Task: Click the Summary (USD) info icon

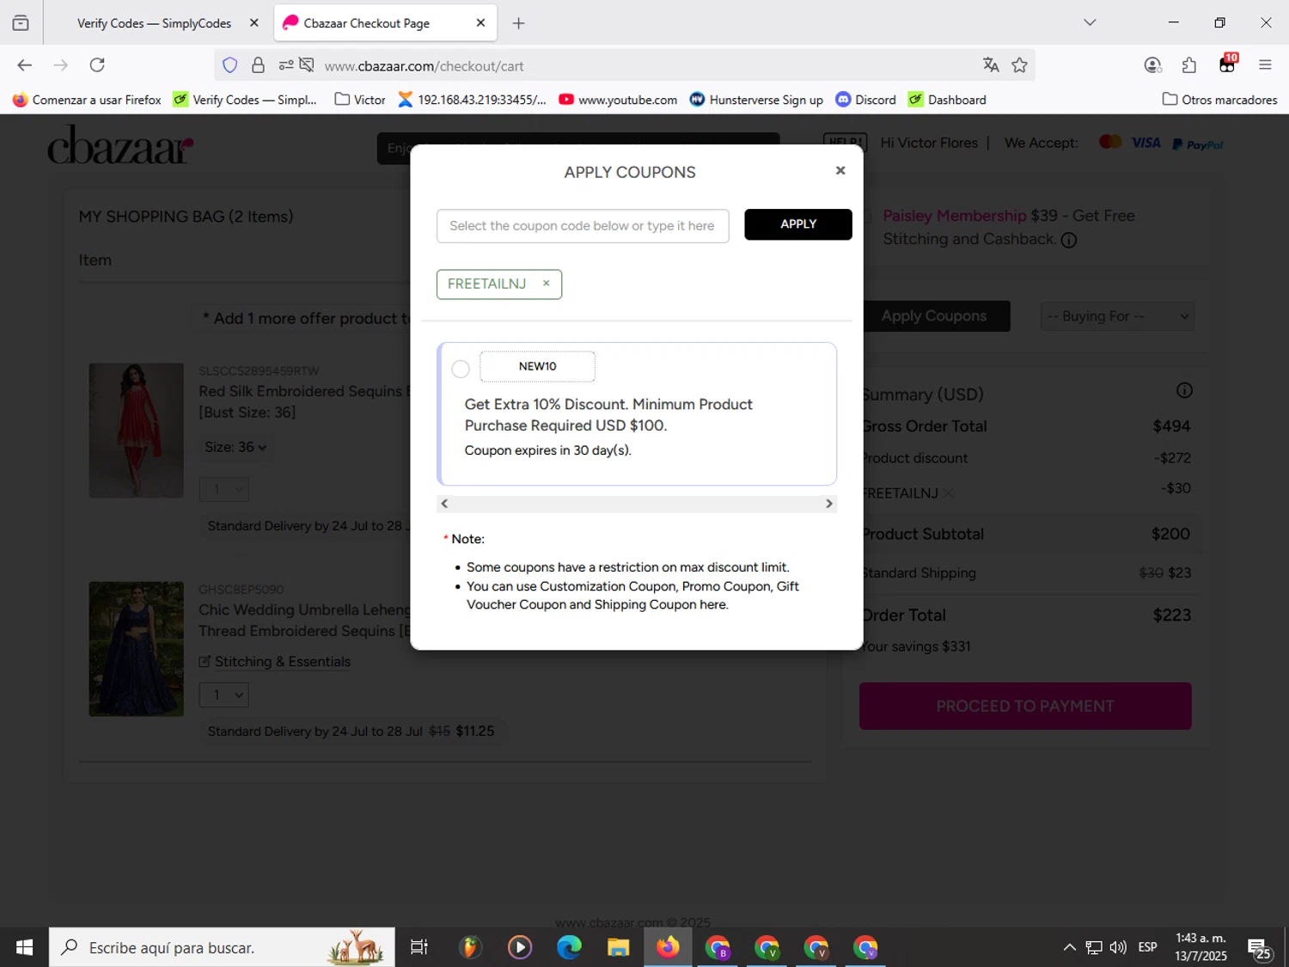Action: click(x=1184, y=390)
